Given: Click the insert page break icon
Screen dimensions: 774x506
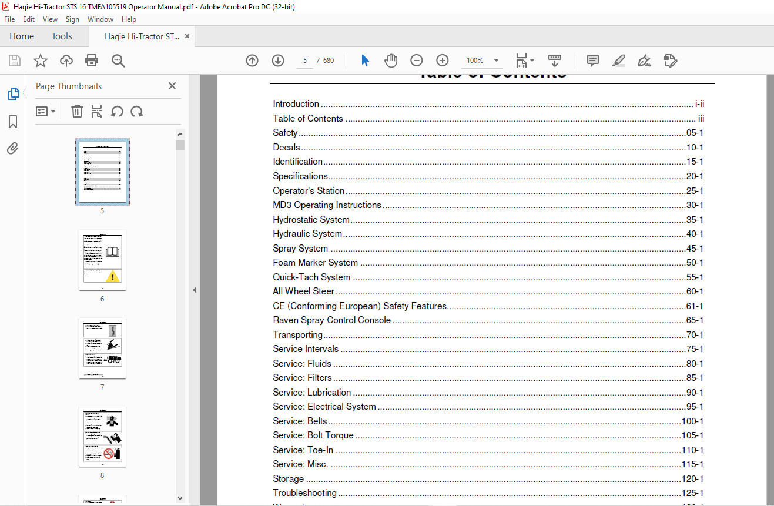Looking at the screenshot, I should (x=97, y=111).
